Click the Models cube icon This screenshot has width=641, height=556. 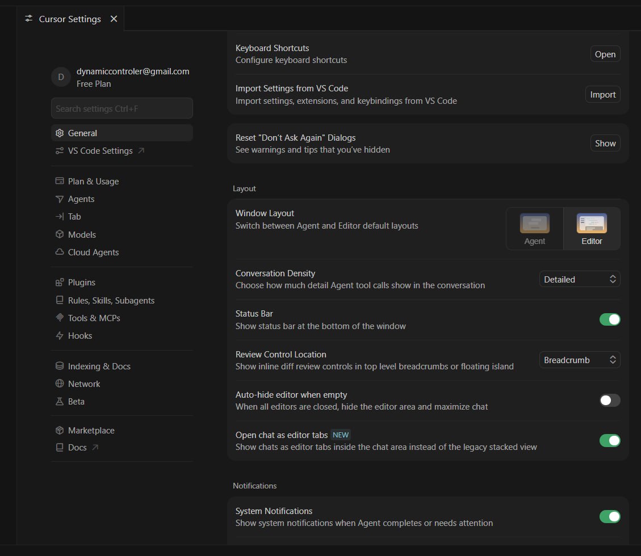(x=60, y=234)
